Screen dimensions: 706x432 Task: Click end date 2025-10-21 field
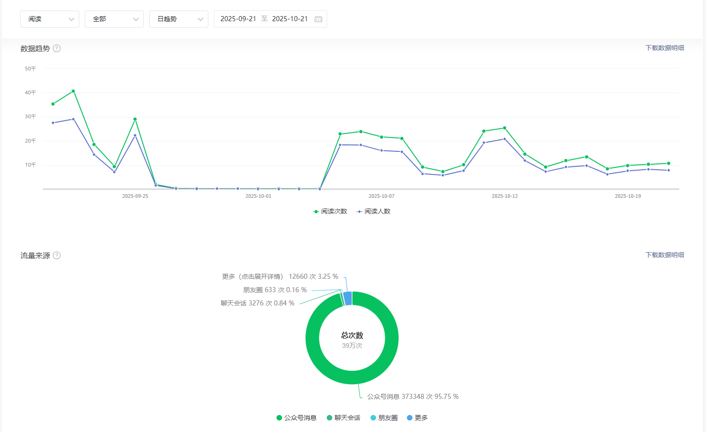click(x=290, y=19)
